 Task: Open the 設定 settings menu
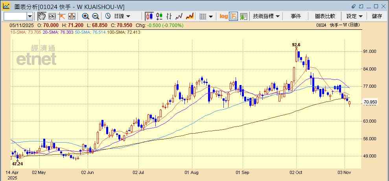pos(354,16)
